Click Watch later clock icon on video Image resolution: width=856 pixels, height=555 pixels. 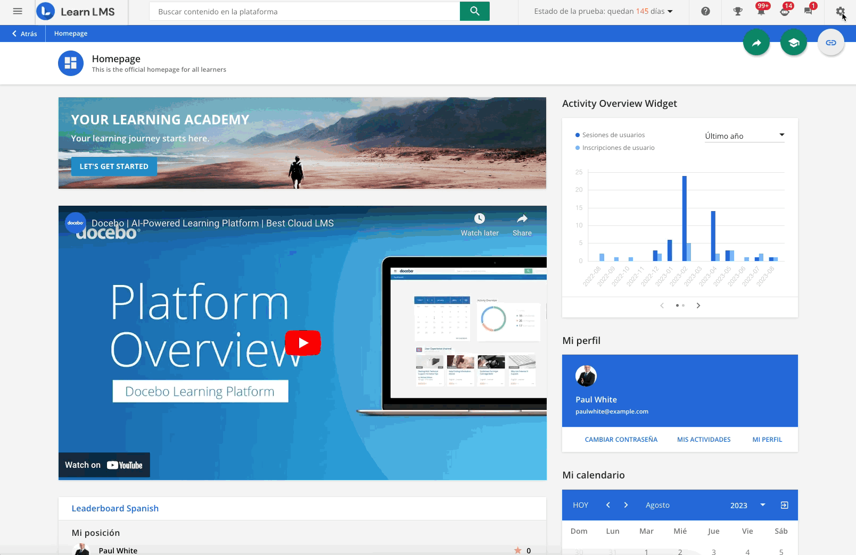click(480, 218)
